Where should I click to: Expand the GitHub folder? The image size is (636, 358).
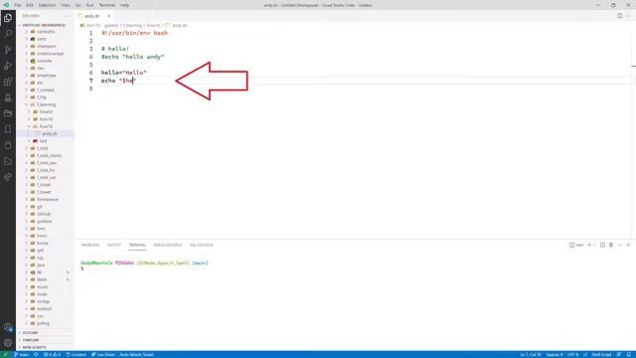click(44, 214)
